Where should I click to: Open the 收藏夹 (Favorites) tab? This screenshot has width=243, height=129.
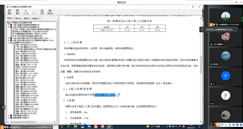[35, 19]
